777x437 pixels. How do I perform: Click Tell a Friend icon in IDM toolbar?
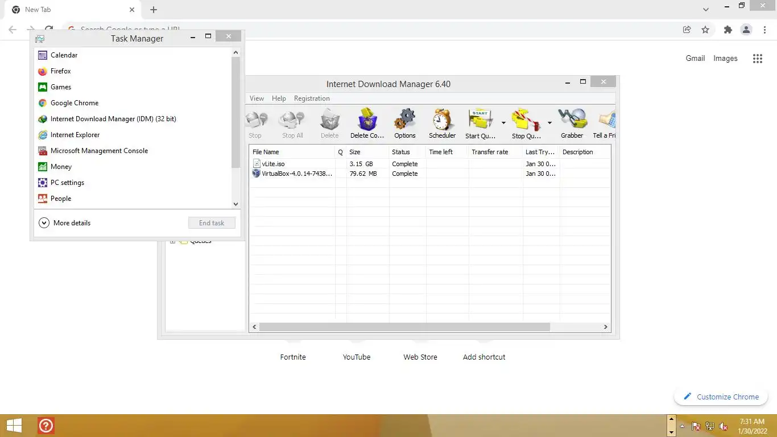click(604, 124)
